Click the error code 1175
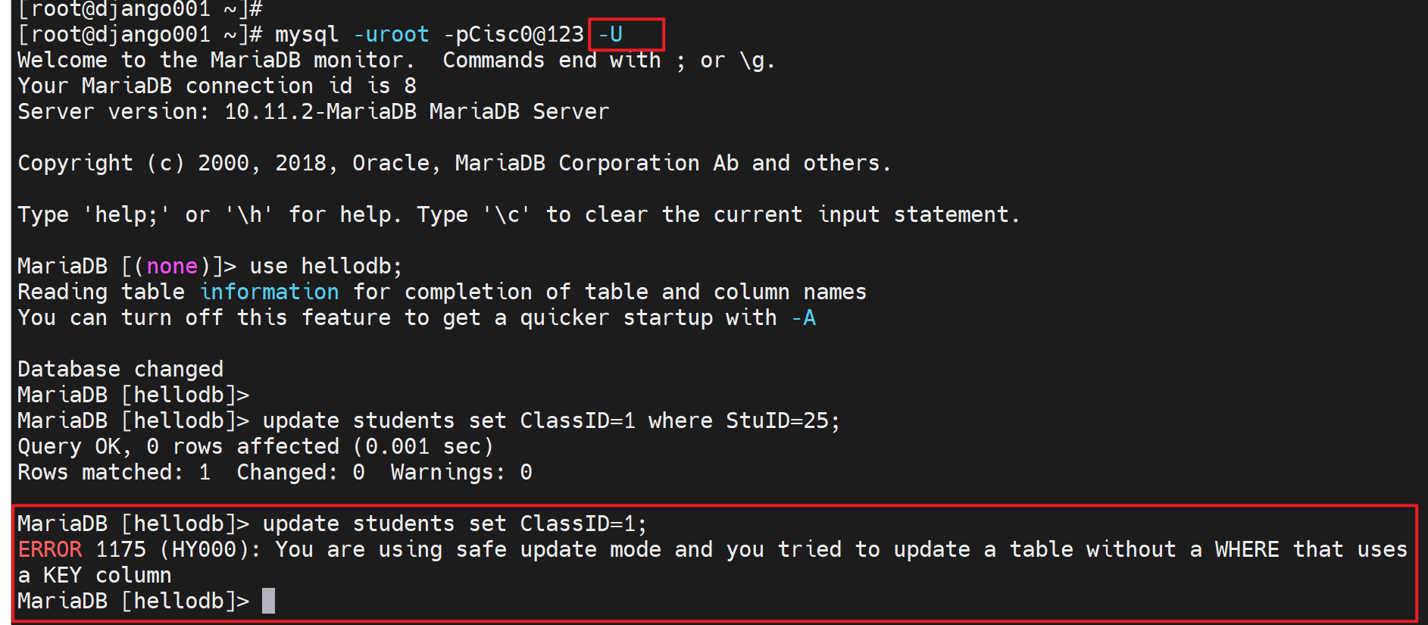The width and height of the screenshot is (1428, 625). (x=120, y=549)
